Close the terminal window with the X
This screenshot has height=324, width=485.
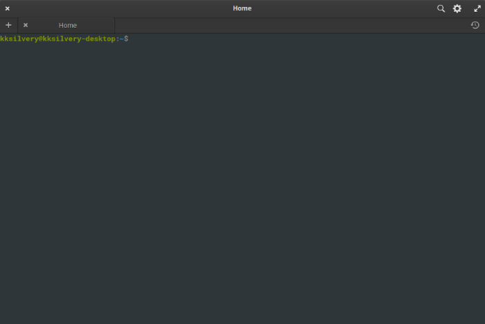tap(8, 9)
